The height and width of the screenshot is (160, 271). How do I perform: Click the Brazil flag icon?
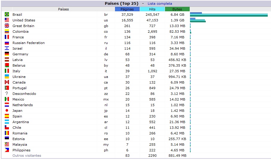(x=7, y=15)
